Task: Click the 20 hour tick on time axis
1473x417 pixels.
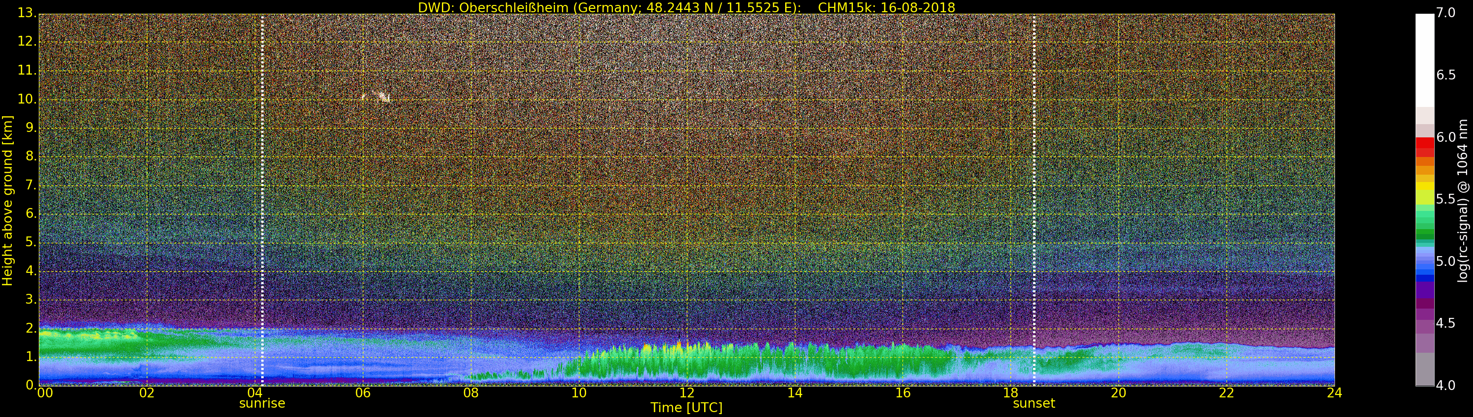Action: pyautogui.click(x=1118, y=393)
